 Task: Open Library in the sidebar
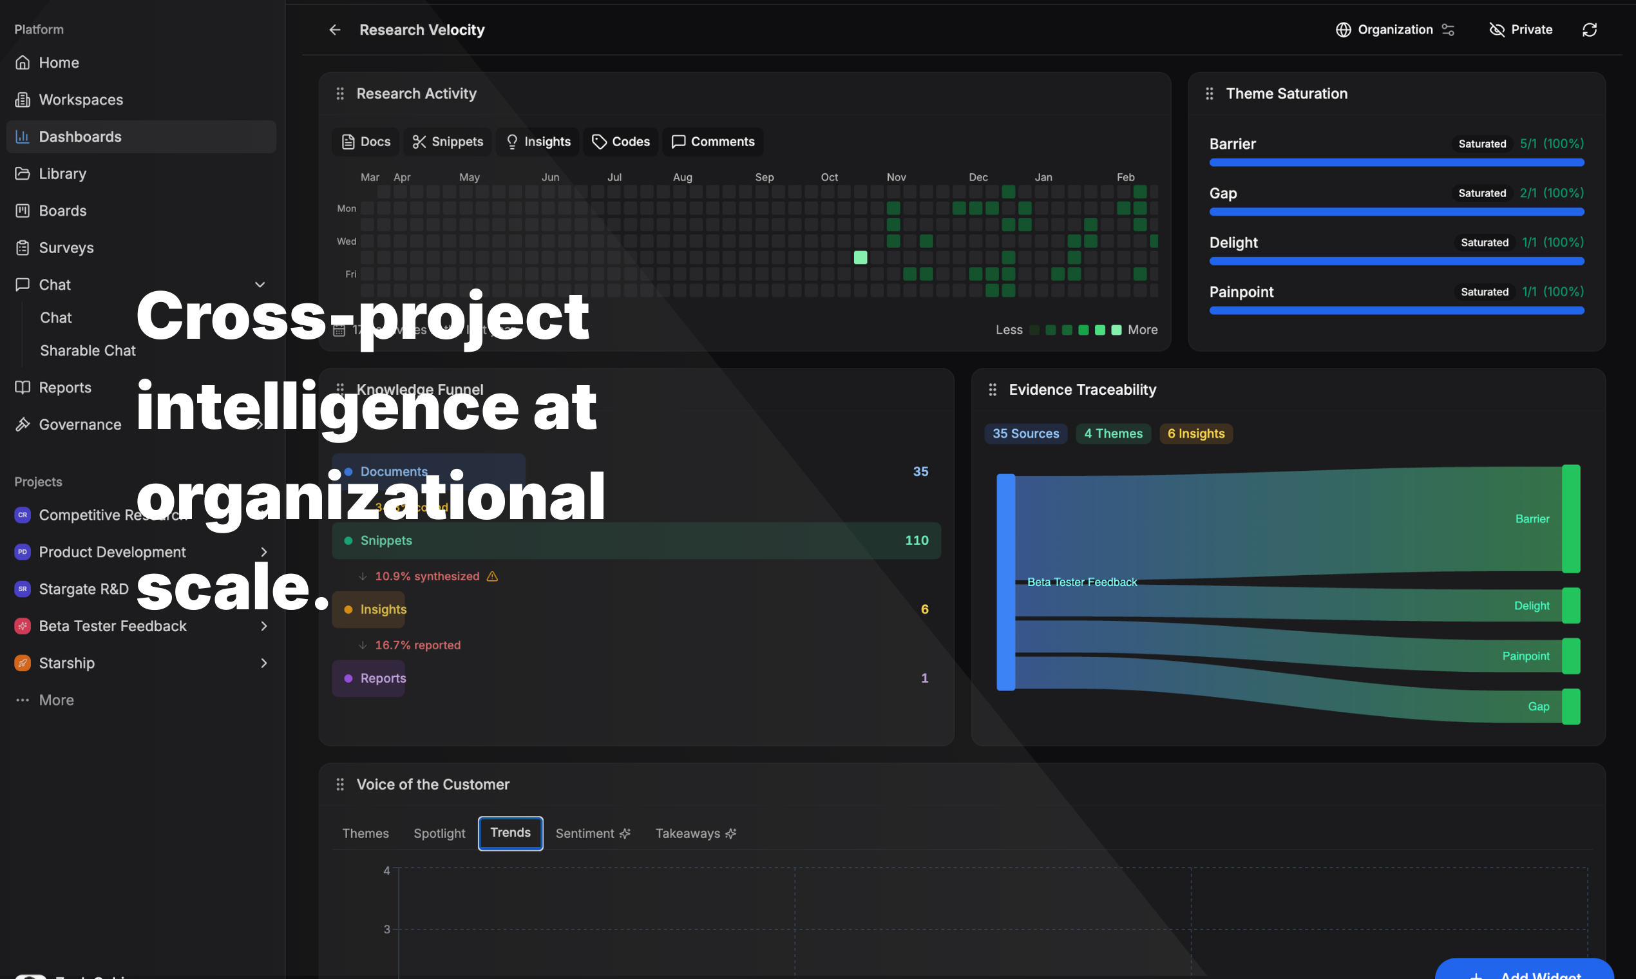(x=62, y=173)
